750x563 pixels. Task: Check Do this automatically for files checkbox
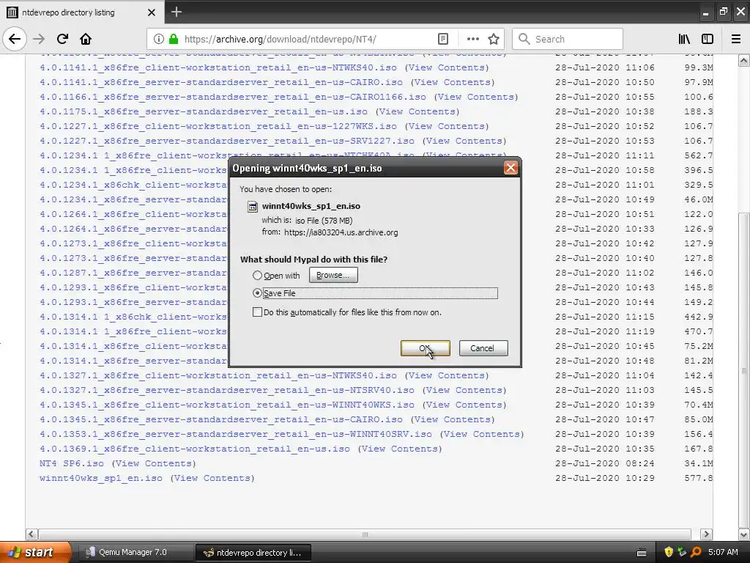(x=257, y=312)
